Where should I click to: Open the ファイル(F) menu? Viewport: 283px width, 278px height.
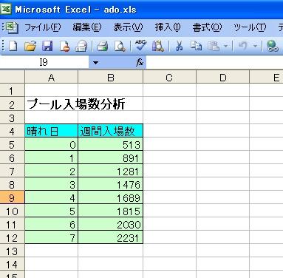[x=42, y=27]
